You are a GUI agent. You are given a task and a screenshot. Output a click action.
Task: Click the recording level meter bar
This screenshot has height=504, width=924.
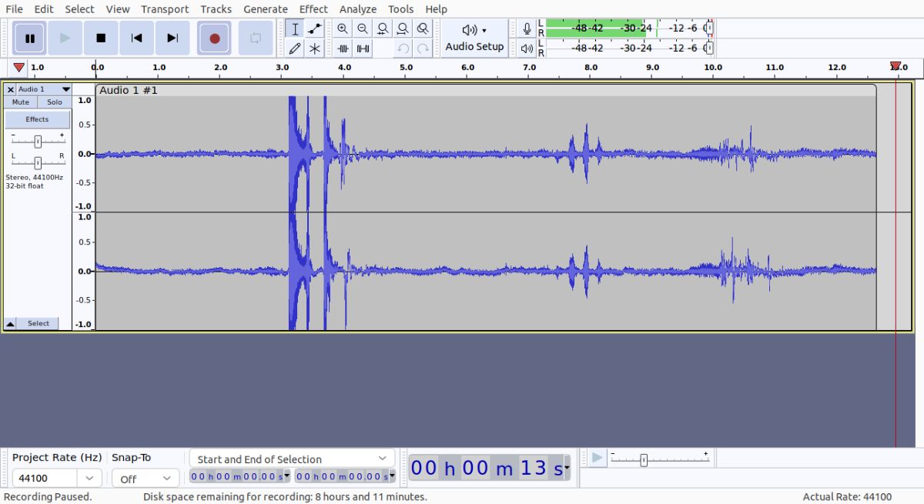coord(630,28)
